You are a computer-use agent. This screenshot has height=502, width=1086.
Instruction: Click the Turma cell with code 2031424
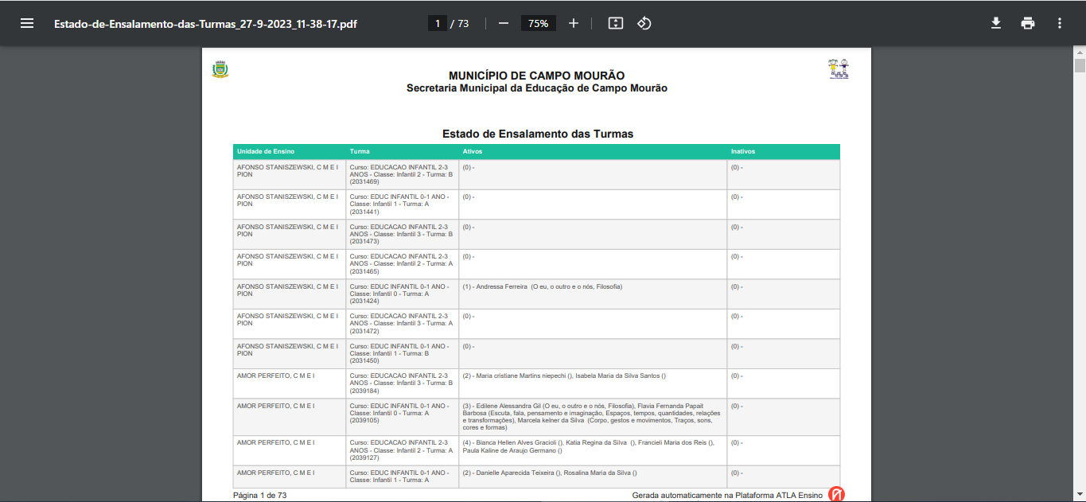point(402,294)
